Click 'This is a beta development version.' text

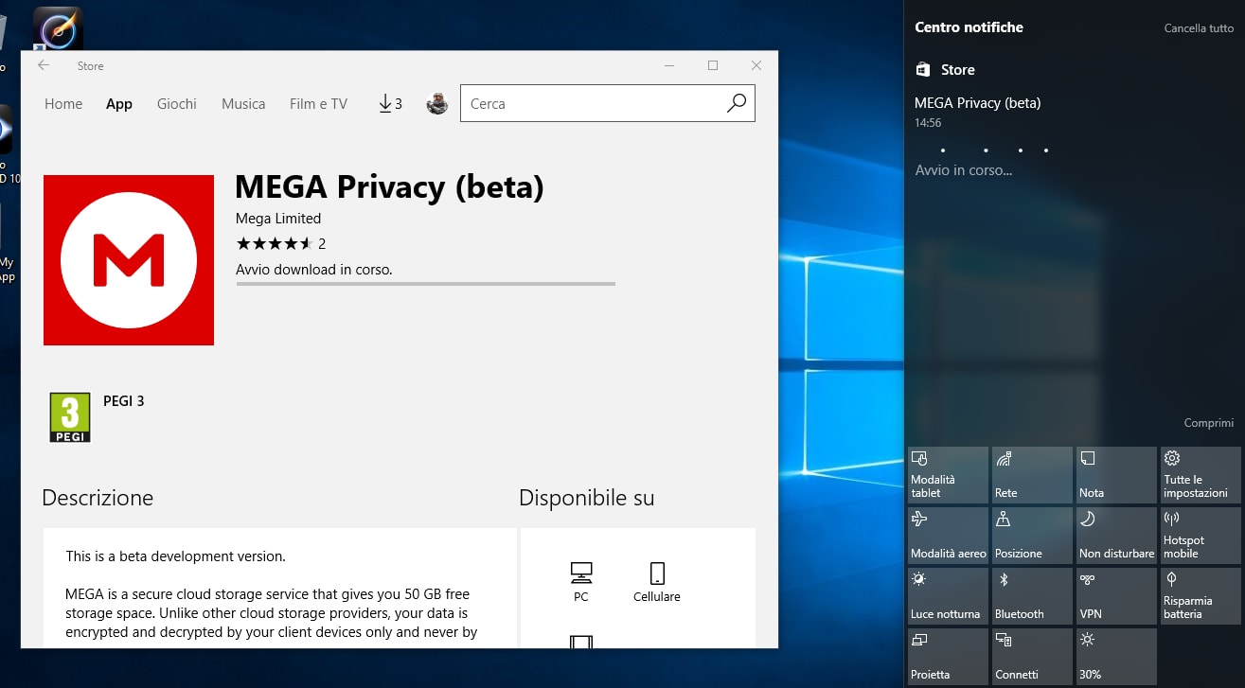tap(175, 556)
